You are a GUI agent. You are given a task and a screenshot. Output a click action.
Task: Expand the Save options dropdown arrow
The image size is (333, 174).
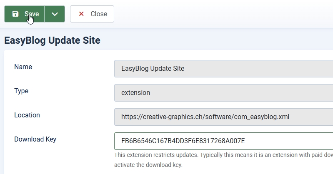click(55, 14)
